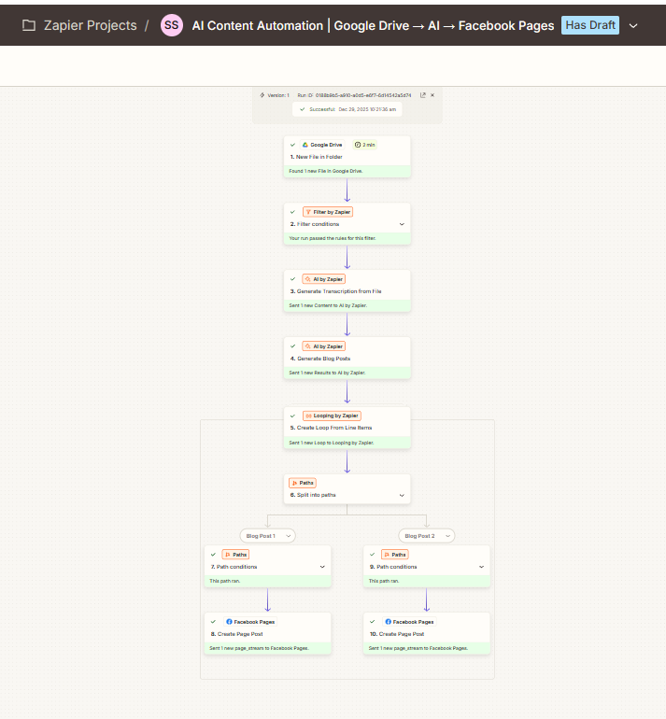666x719 pixels.
Task: Open step 10 Create Page Post
Action: (397, 634)
